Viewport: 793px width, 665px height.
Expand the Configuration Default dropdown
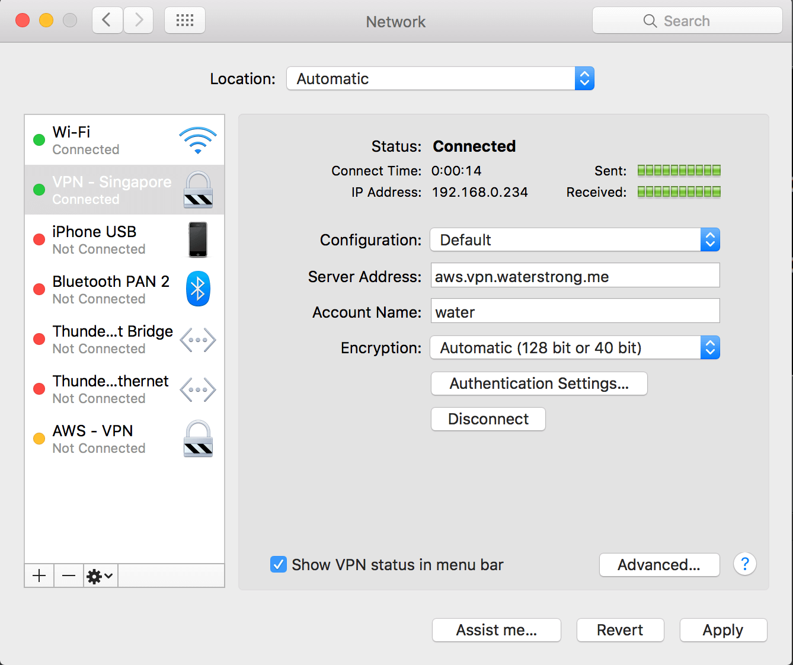coord(575,240)
